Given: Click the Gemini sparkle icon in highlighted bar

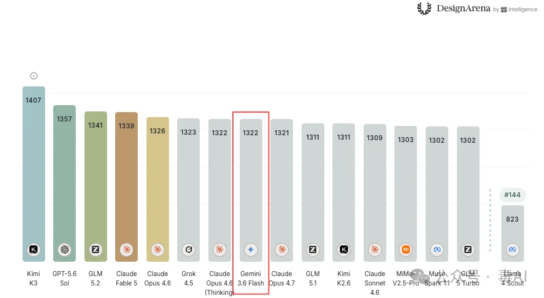Looking at the screenshot, I should [251, 249].
